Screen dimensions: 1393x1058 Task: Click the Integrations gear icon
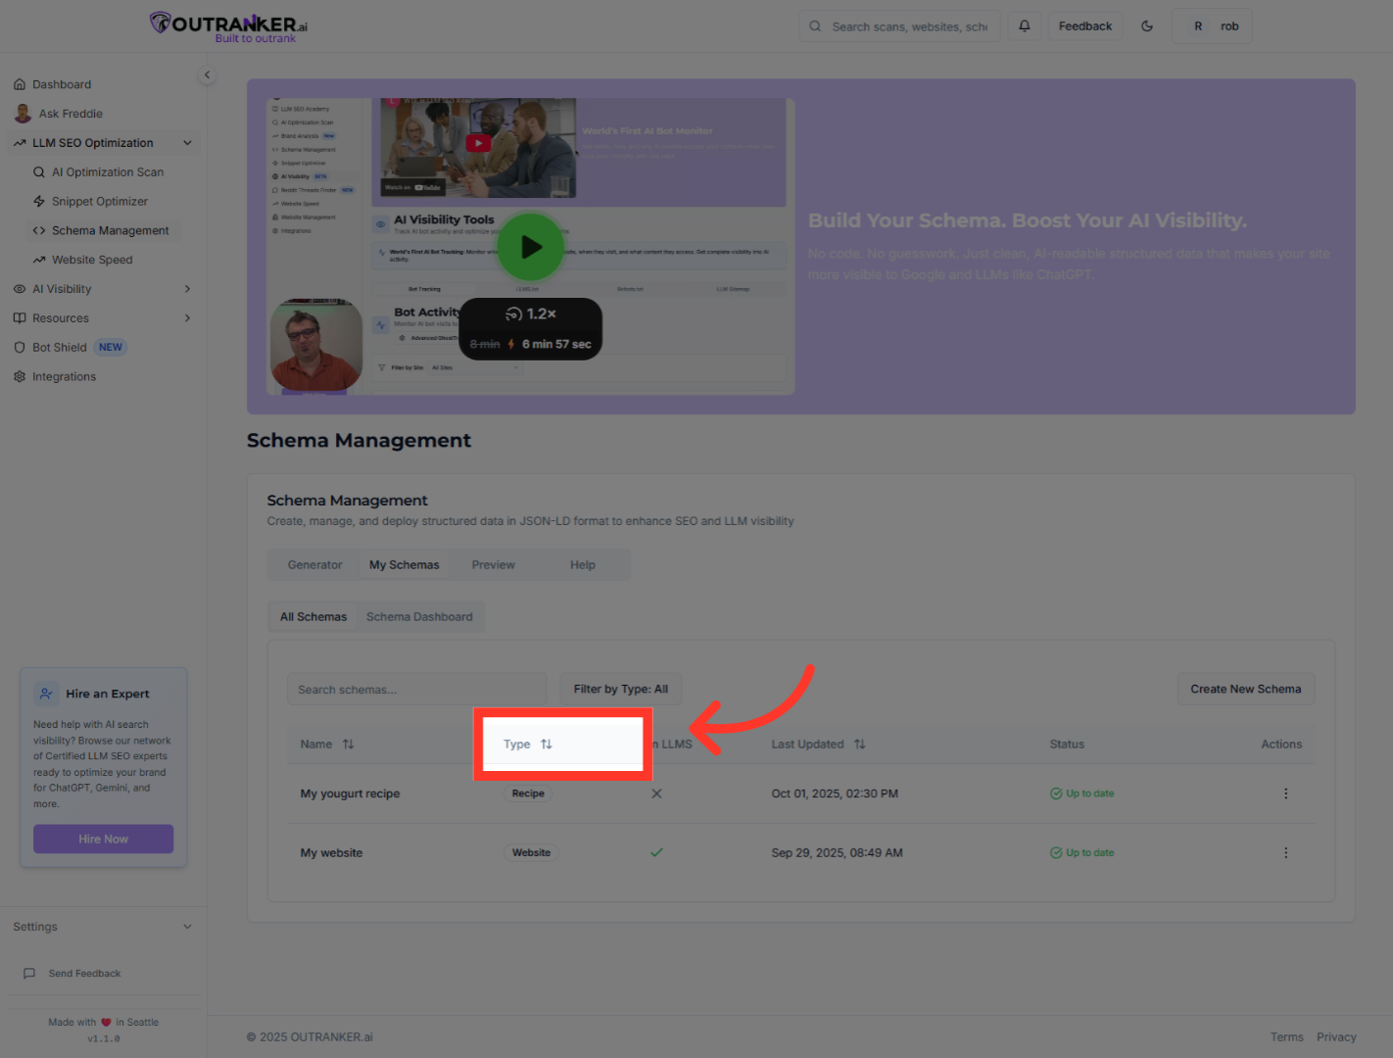pyautogui.click(x=20, y=377)
